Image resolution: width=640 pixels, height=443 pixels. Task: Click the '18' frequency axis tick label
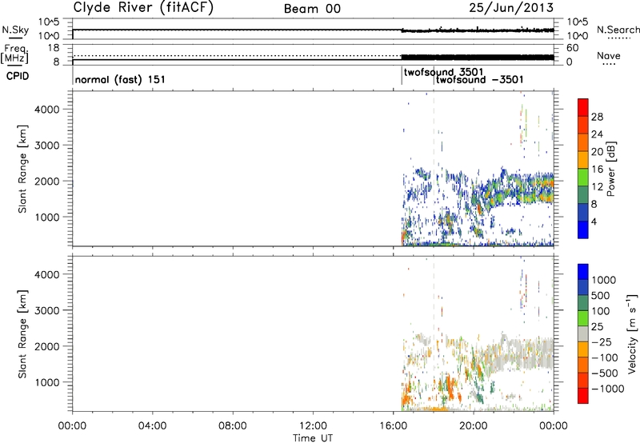coord(53,48)
